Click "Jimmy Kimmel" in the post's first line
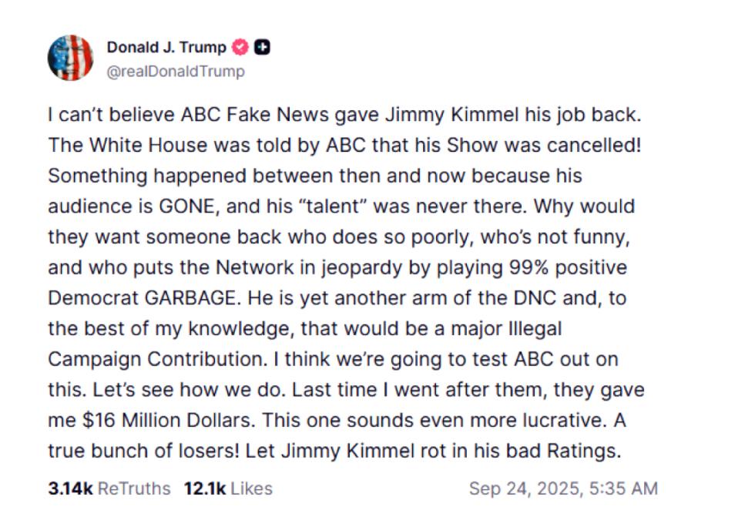 [451, 115]
